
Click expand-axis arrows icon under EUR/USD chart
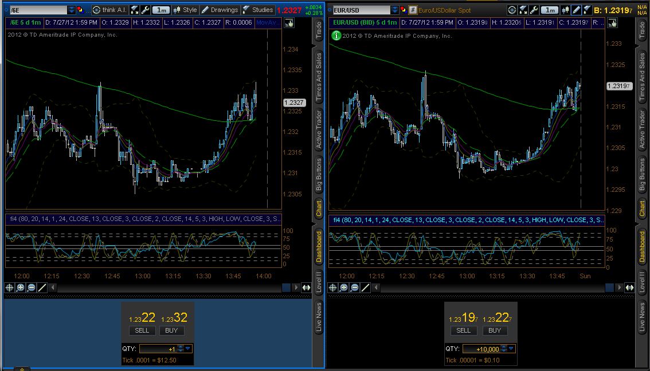coord(630,287)
